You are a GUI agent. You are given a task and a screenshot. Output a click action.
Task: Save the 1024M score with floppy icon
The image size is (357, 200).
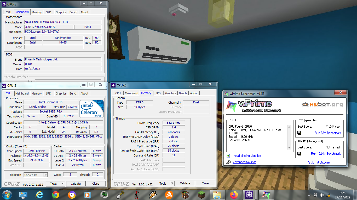(299, 154)
